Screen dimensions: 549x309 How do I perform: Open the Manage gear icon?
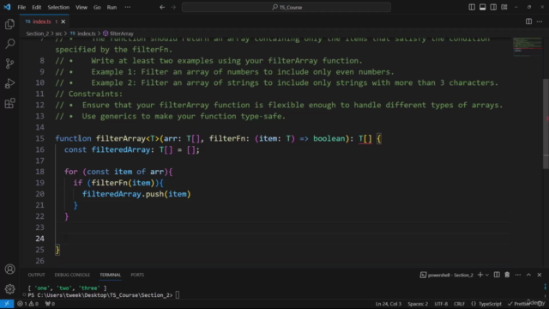point(9,289)
